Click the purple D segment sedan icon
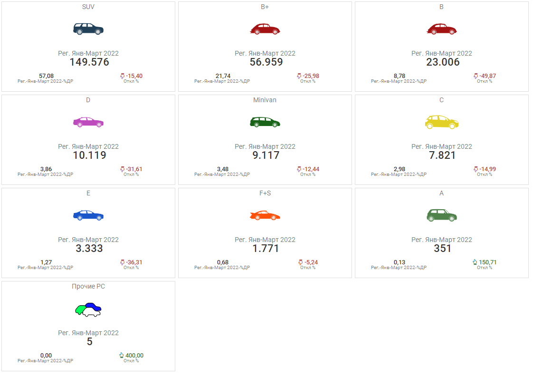 point(88,122)
